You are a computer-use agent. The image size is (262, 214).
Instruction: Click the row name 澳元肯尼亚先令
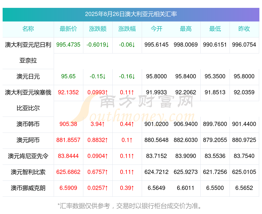pos(28,156)
